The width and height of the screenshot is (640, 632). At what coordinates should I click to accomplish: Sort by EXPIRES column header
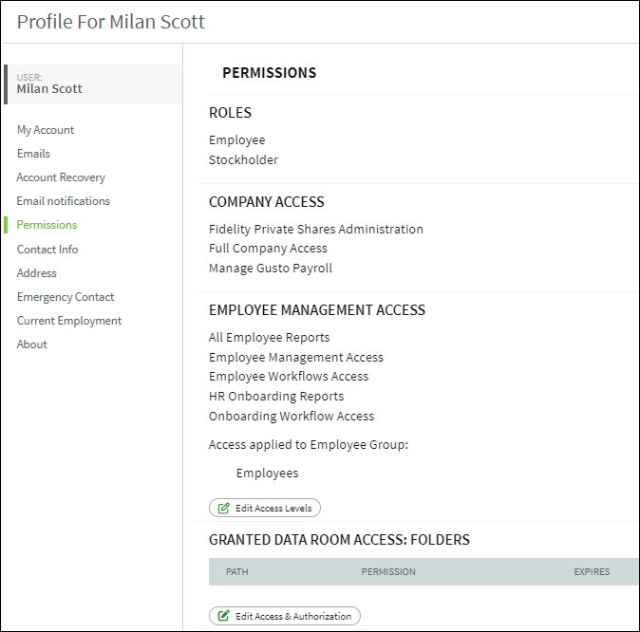[x=592, y=571]
